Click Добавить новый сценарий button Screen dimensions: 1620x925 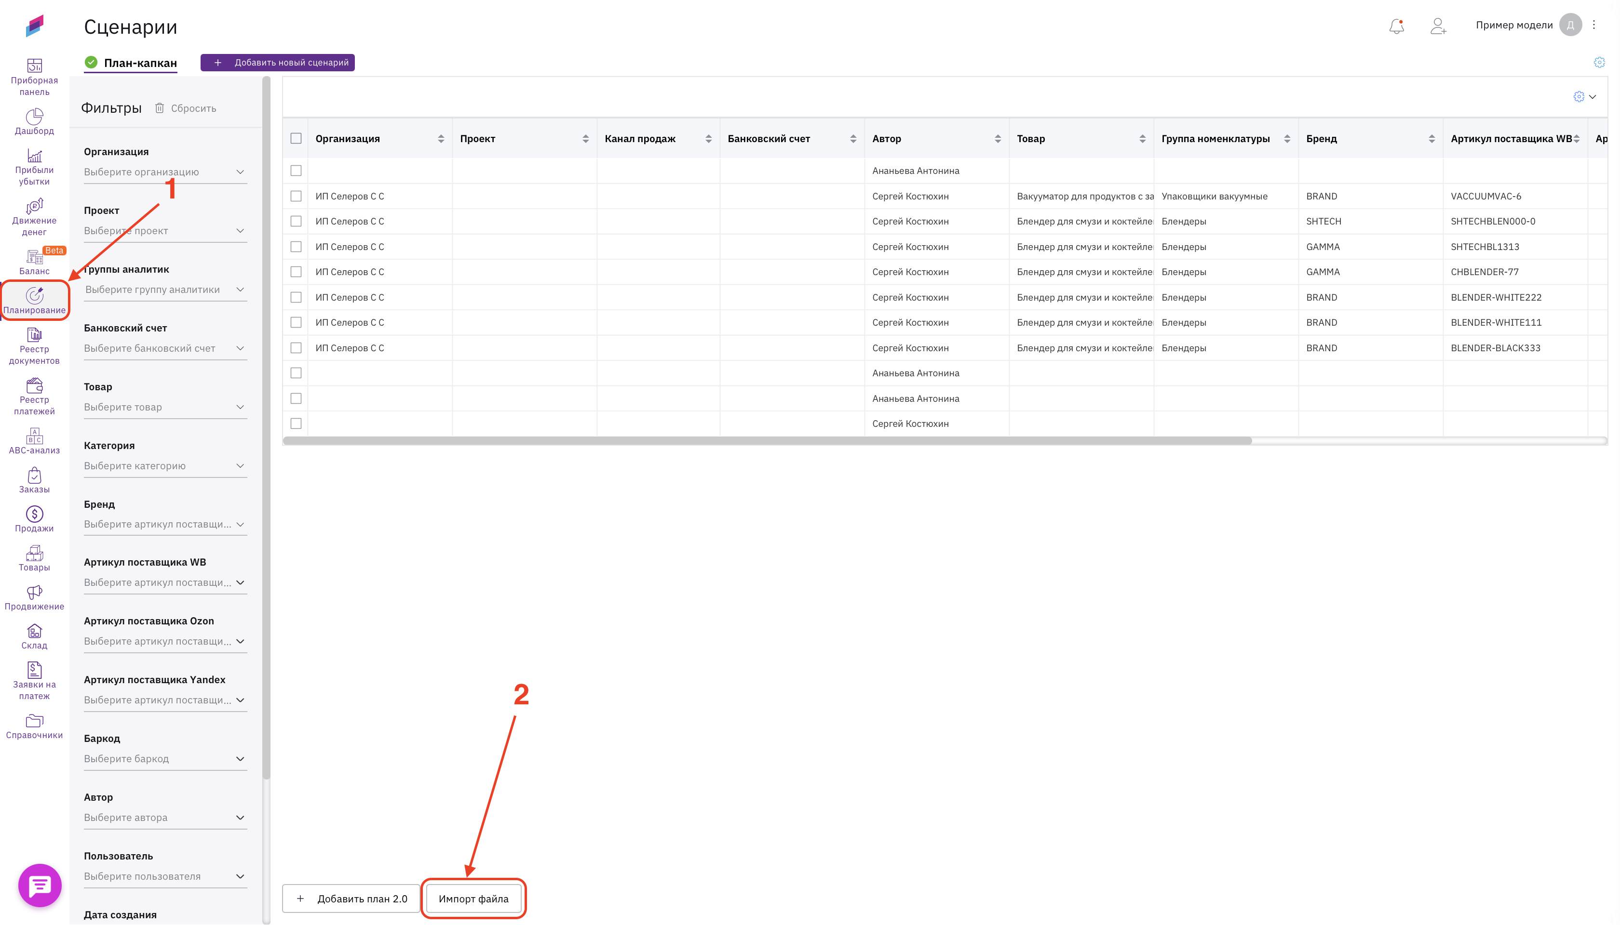tap(278, 62)
